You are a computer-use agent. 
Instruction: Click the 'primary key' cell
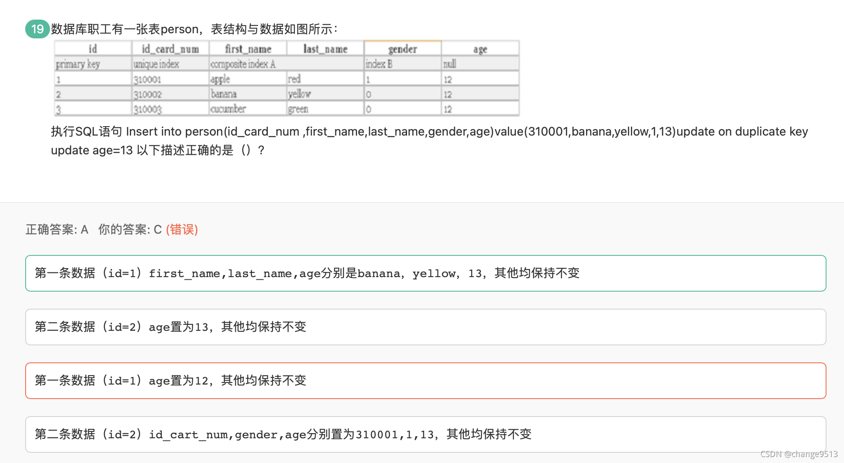click(93, 64)
